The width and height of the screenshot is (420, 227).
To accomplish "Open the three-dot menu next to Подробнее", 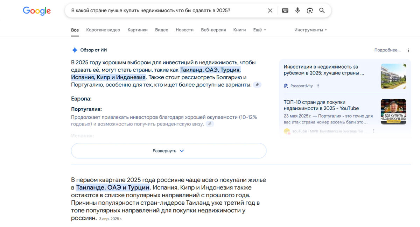I will coord(408,50).
